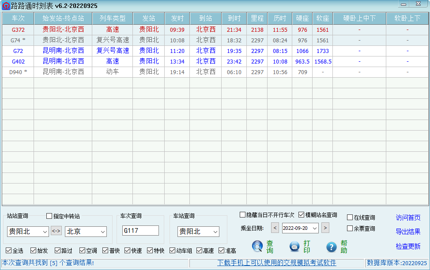Click 导出结果 to export results

point(407,232)
